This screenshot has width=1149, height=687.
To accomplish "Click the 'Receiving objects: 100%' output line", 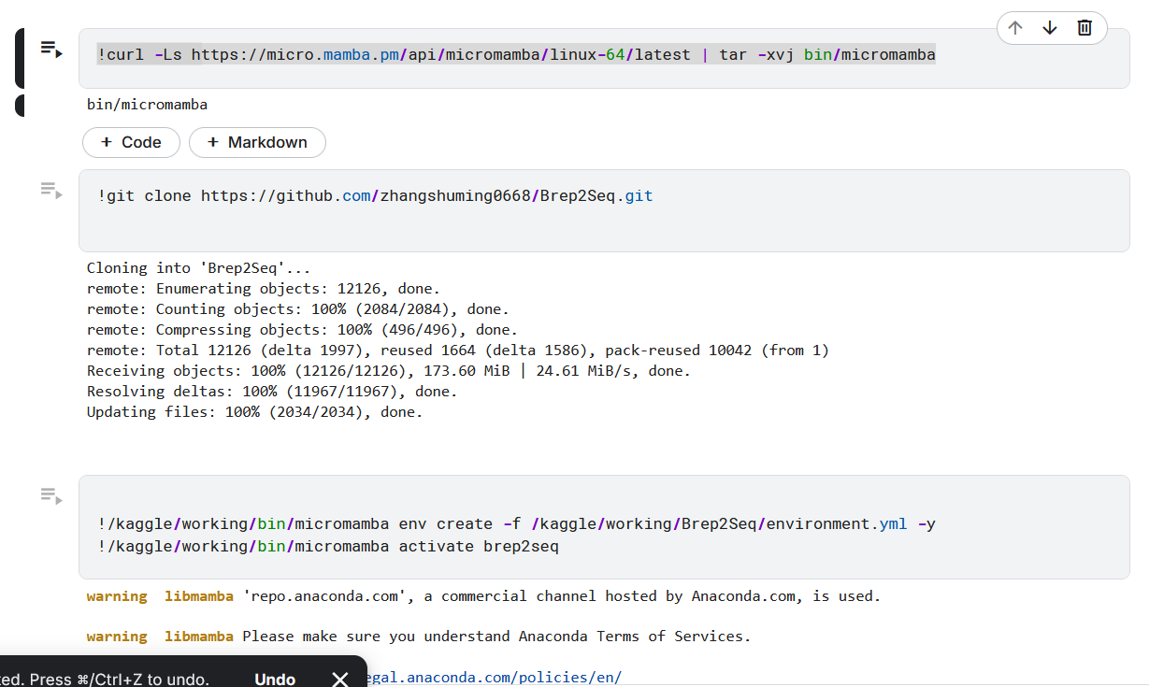I will [389, 371].
